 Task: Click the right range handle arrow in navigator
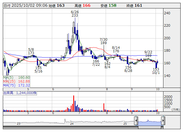click(163, 121)
